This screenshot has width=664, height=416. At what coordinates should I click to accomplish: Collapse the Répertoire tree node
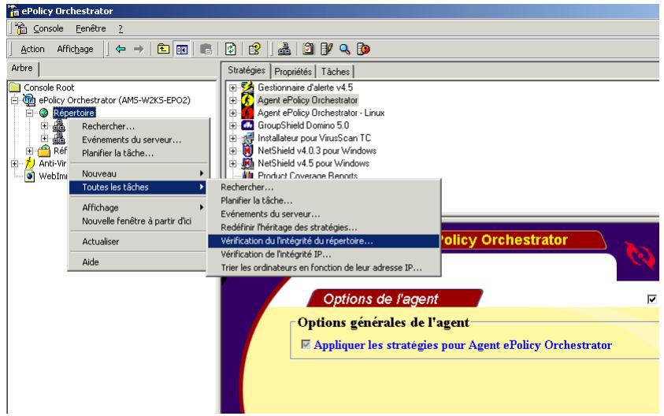(30, 113)
